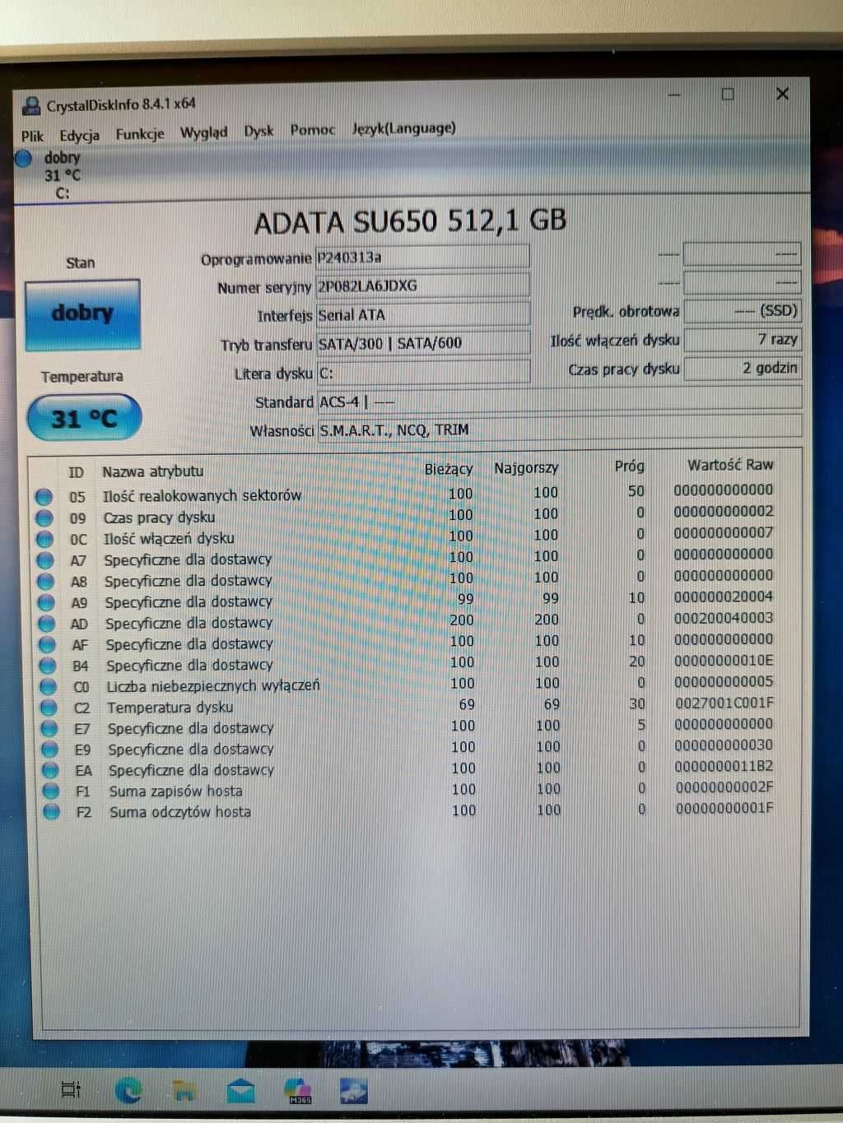Viewport: 843px width, 1123px height.
Task: Click the 'Nazwa atrybutu' column header
Action: coord(152,472)
